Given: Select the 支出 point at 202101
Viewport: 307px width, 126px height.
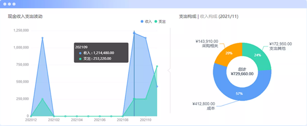Looking at the screenshot, I should tap(42, 99).
